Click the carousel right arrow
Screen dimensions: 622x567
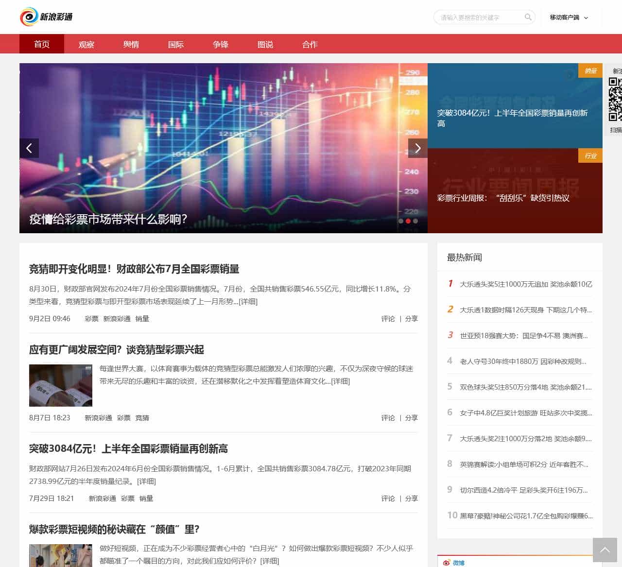pos(417,148)
